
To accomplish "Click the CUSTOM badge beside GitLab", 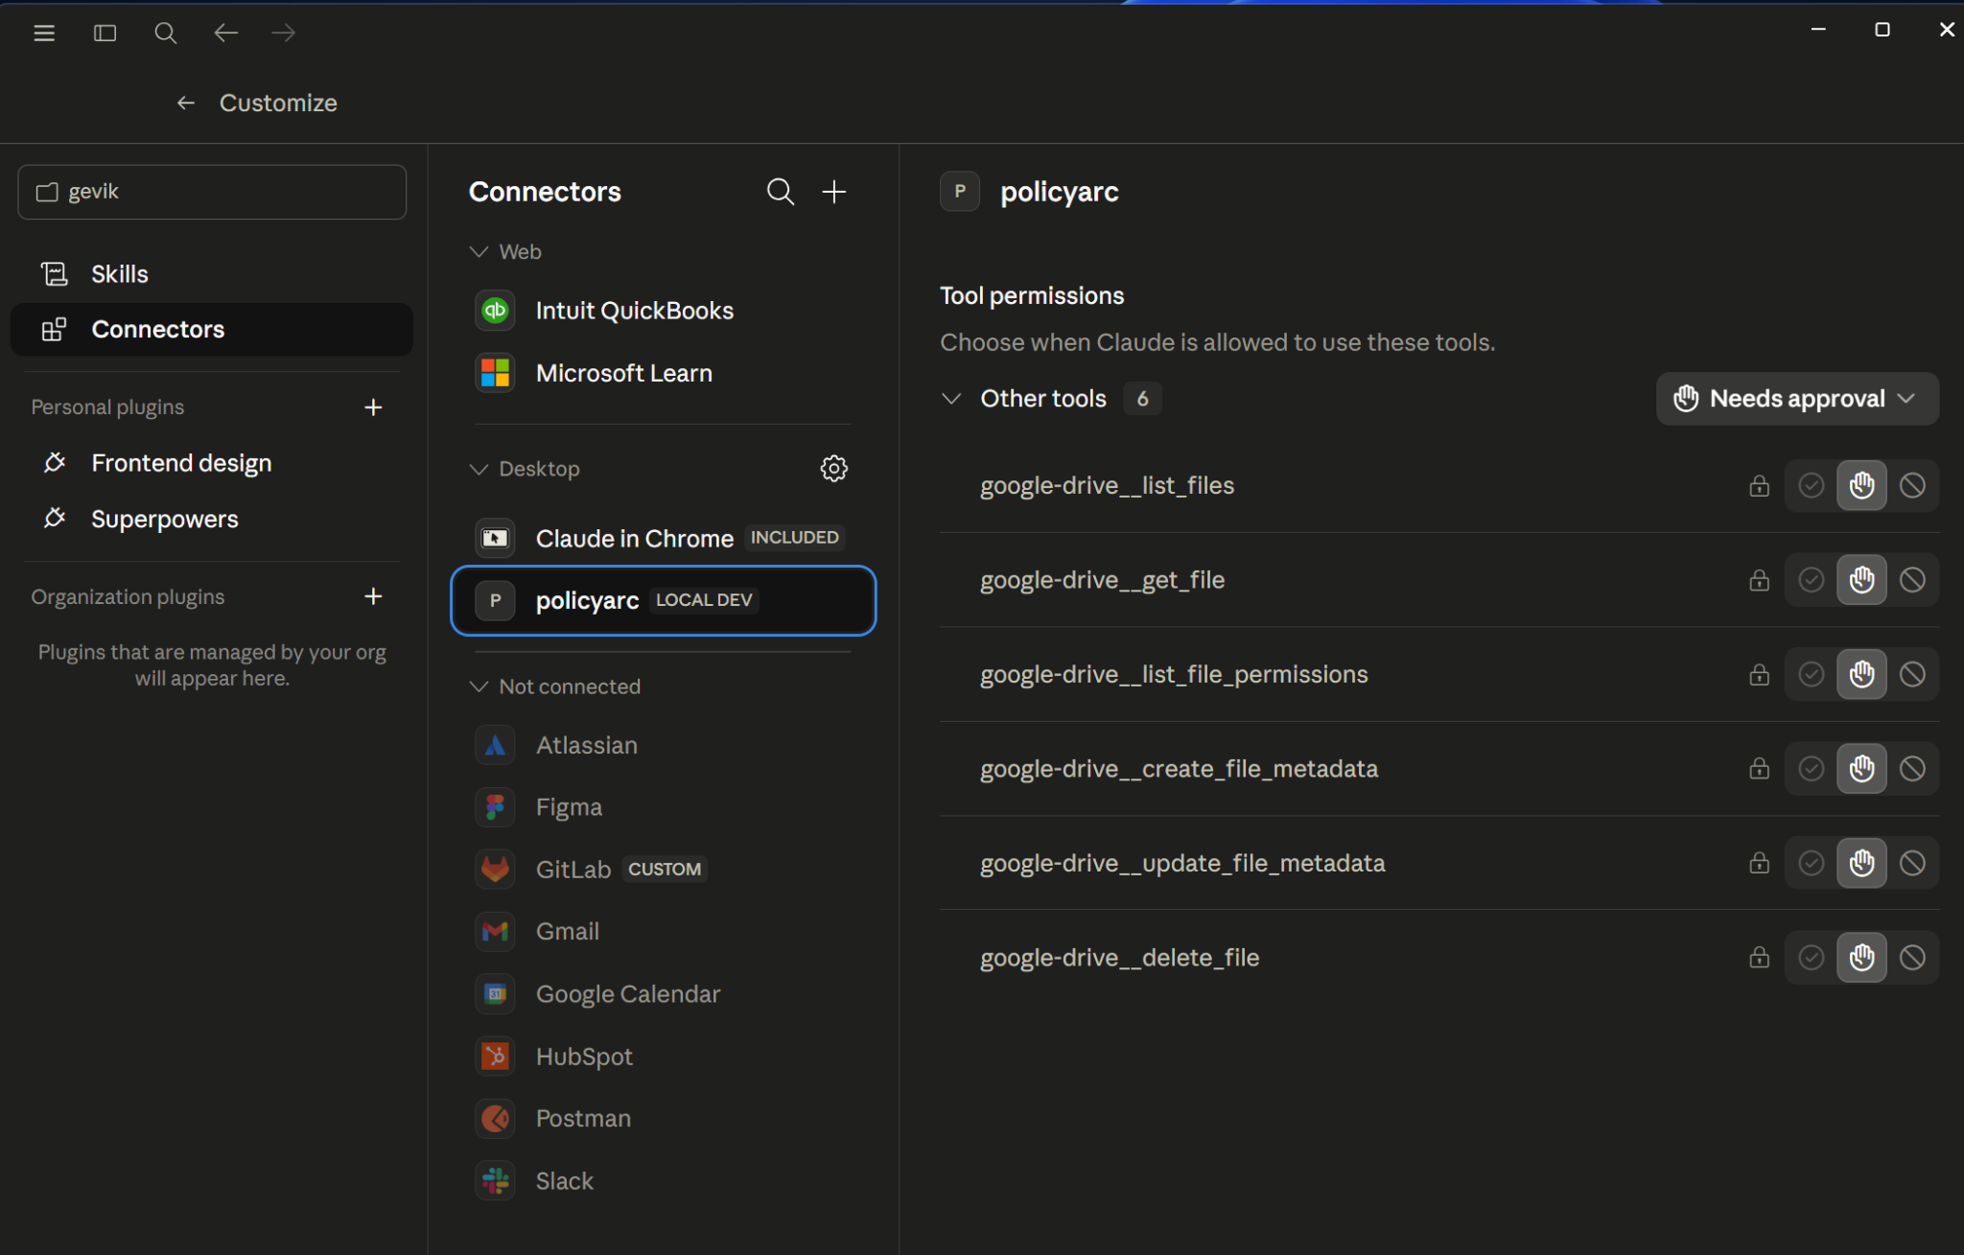I will 665,870.
